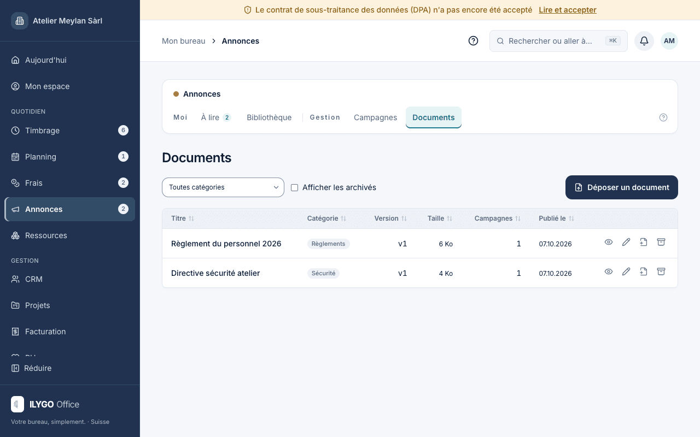Screen dimensions: 700x437
Task: Sort the table by Titre
Action: [183, 218]
